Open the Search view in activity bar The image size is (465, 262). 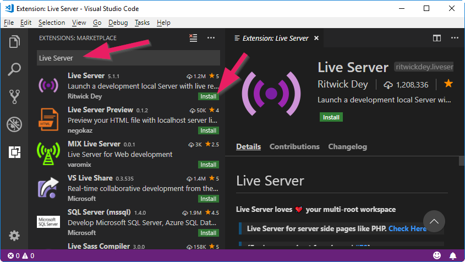(14, 69)
